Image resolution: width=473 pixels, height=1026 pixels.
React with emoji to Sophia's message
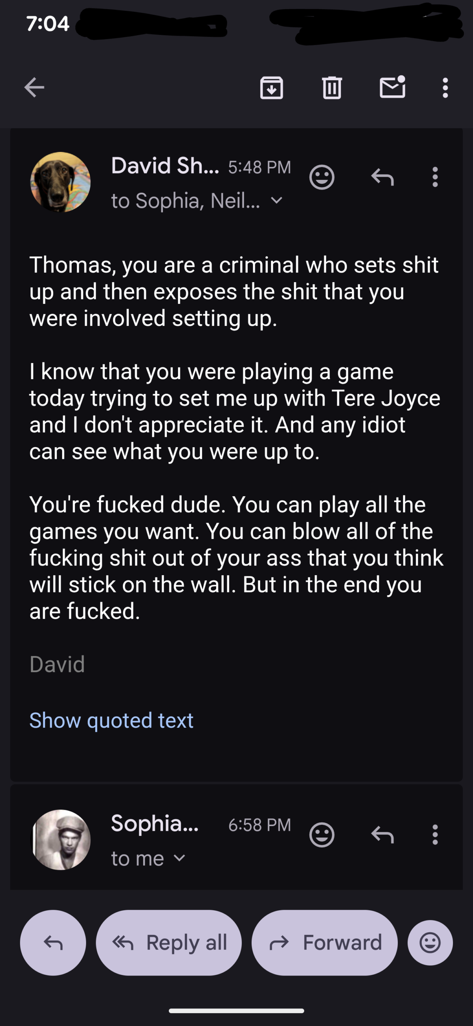click(322, 835)
